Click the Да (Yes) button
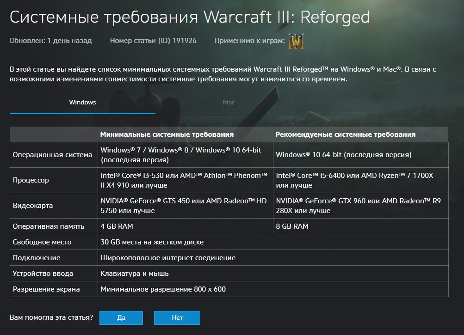 pyautogui.click(x=121, y=317)
